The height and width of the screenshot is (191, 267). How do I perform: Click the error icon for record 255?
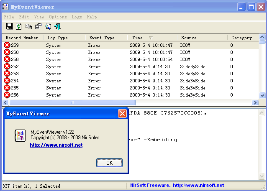point(7,88)
